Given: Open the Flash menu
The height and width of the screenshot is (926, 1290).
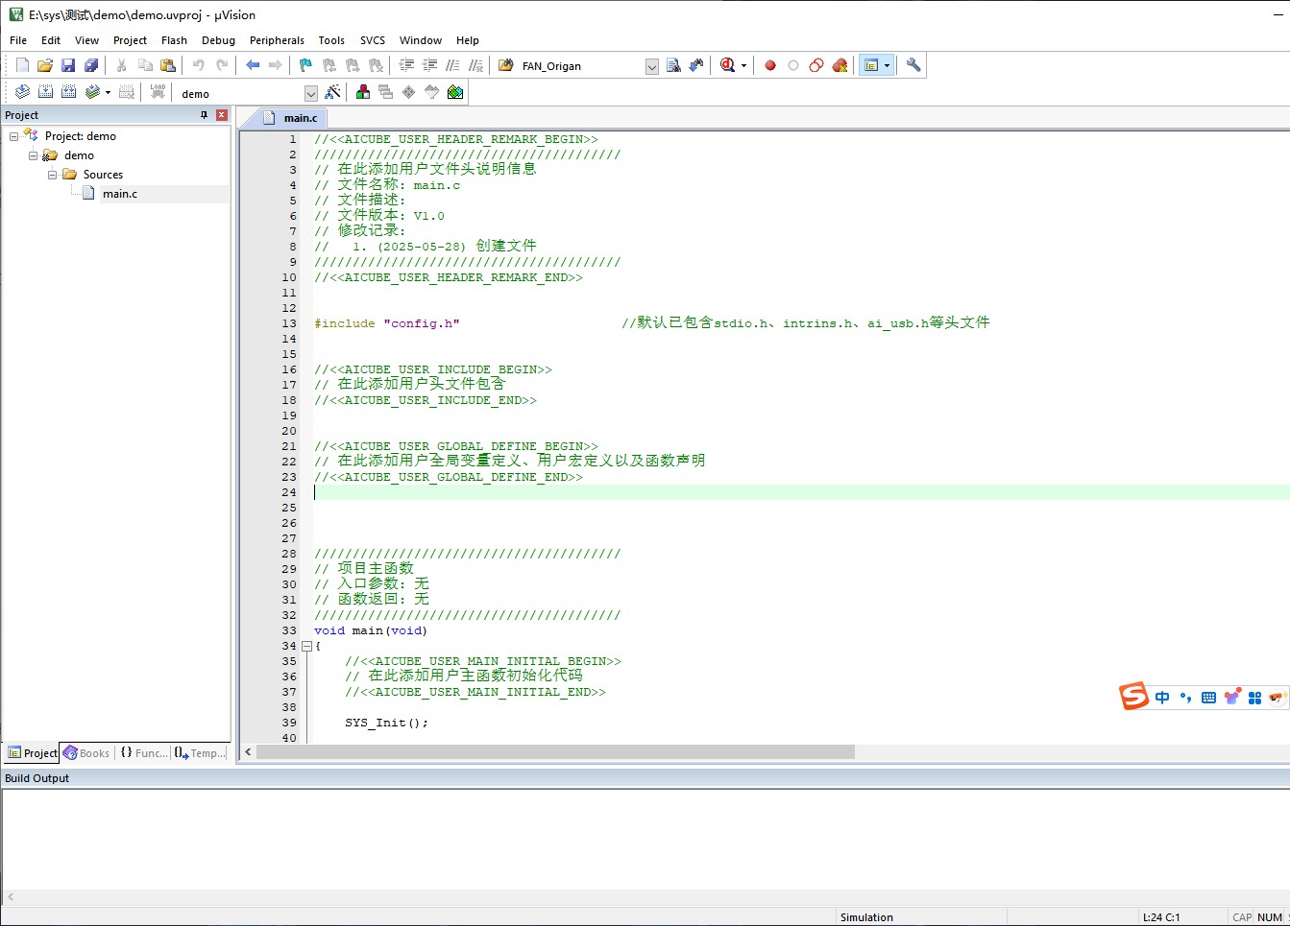Looking at the screenshot, I should click(x=174, y=40).
